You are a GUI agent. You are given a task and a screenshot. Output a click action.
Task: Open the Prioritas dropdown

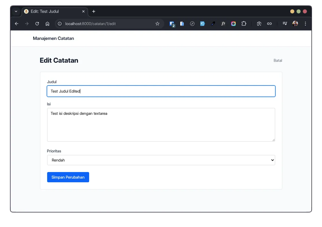tap(161, 160)
